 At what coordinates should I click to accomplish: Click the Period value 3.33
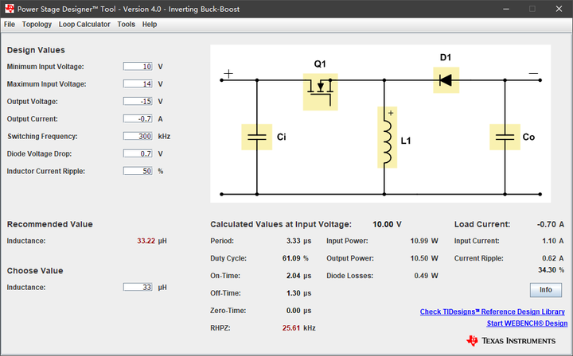pyautogui.click(x=294, y=241)
